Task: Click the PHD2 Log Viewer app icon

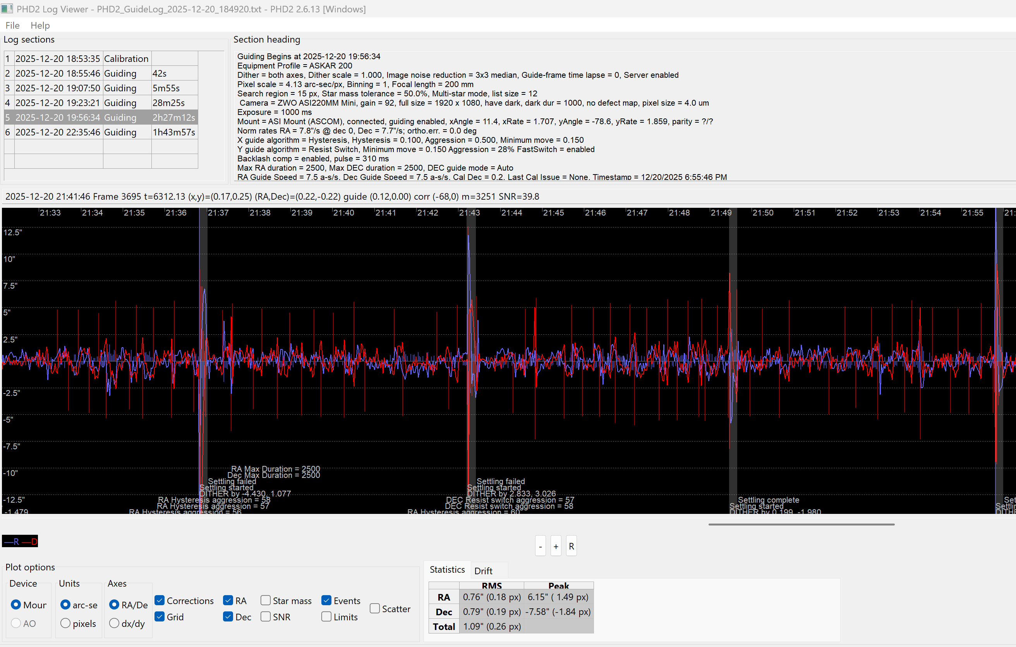Action: [x=7, y=9]
